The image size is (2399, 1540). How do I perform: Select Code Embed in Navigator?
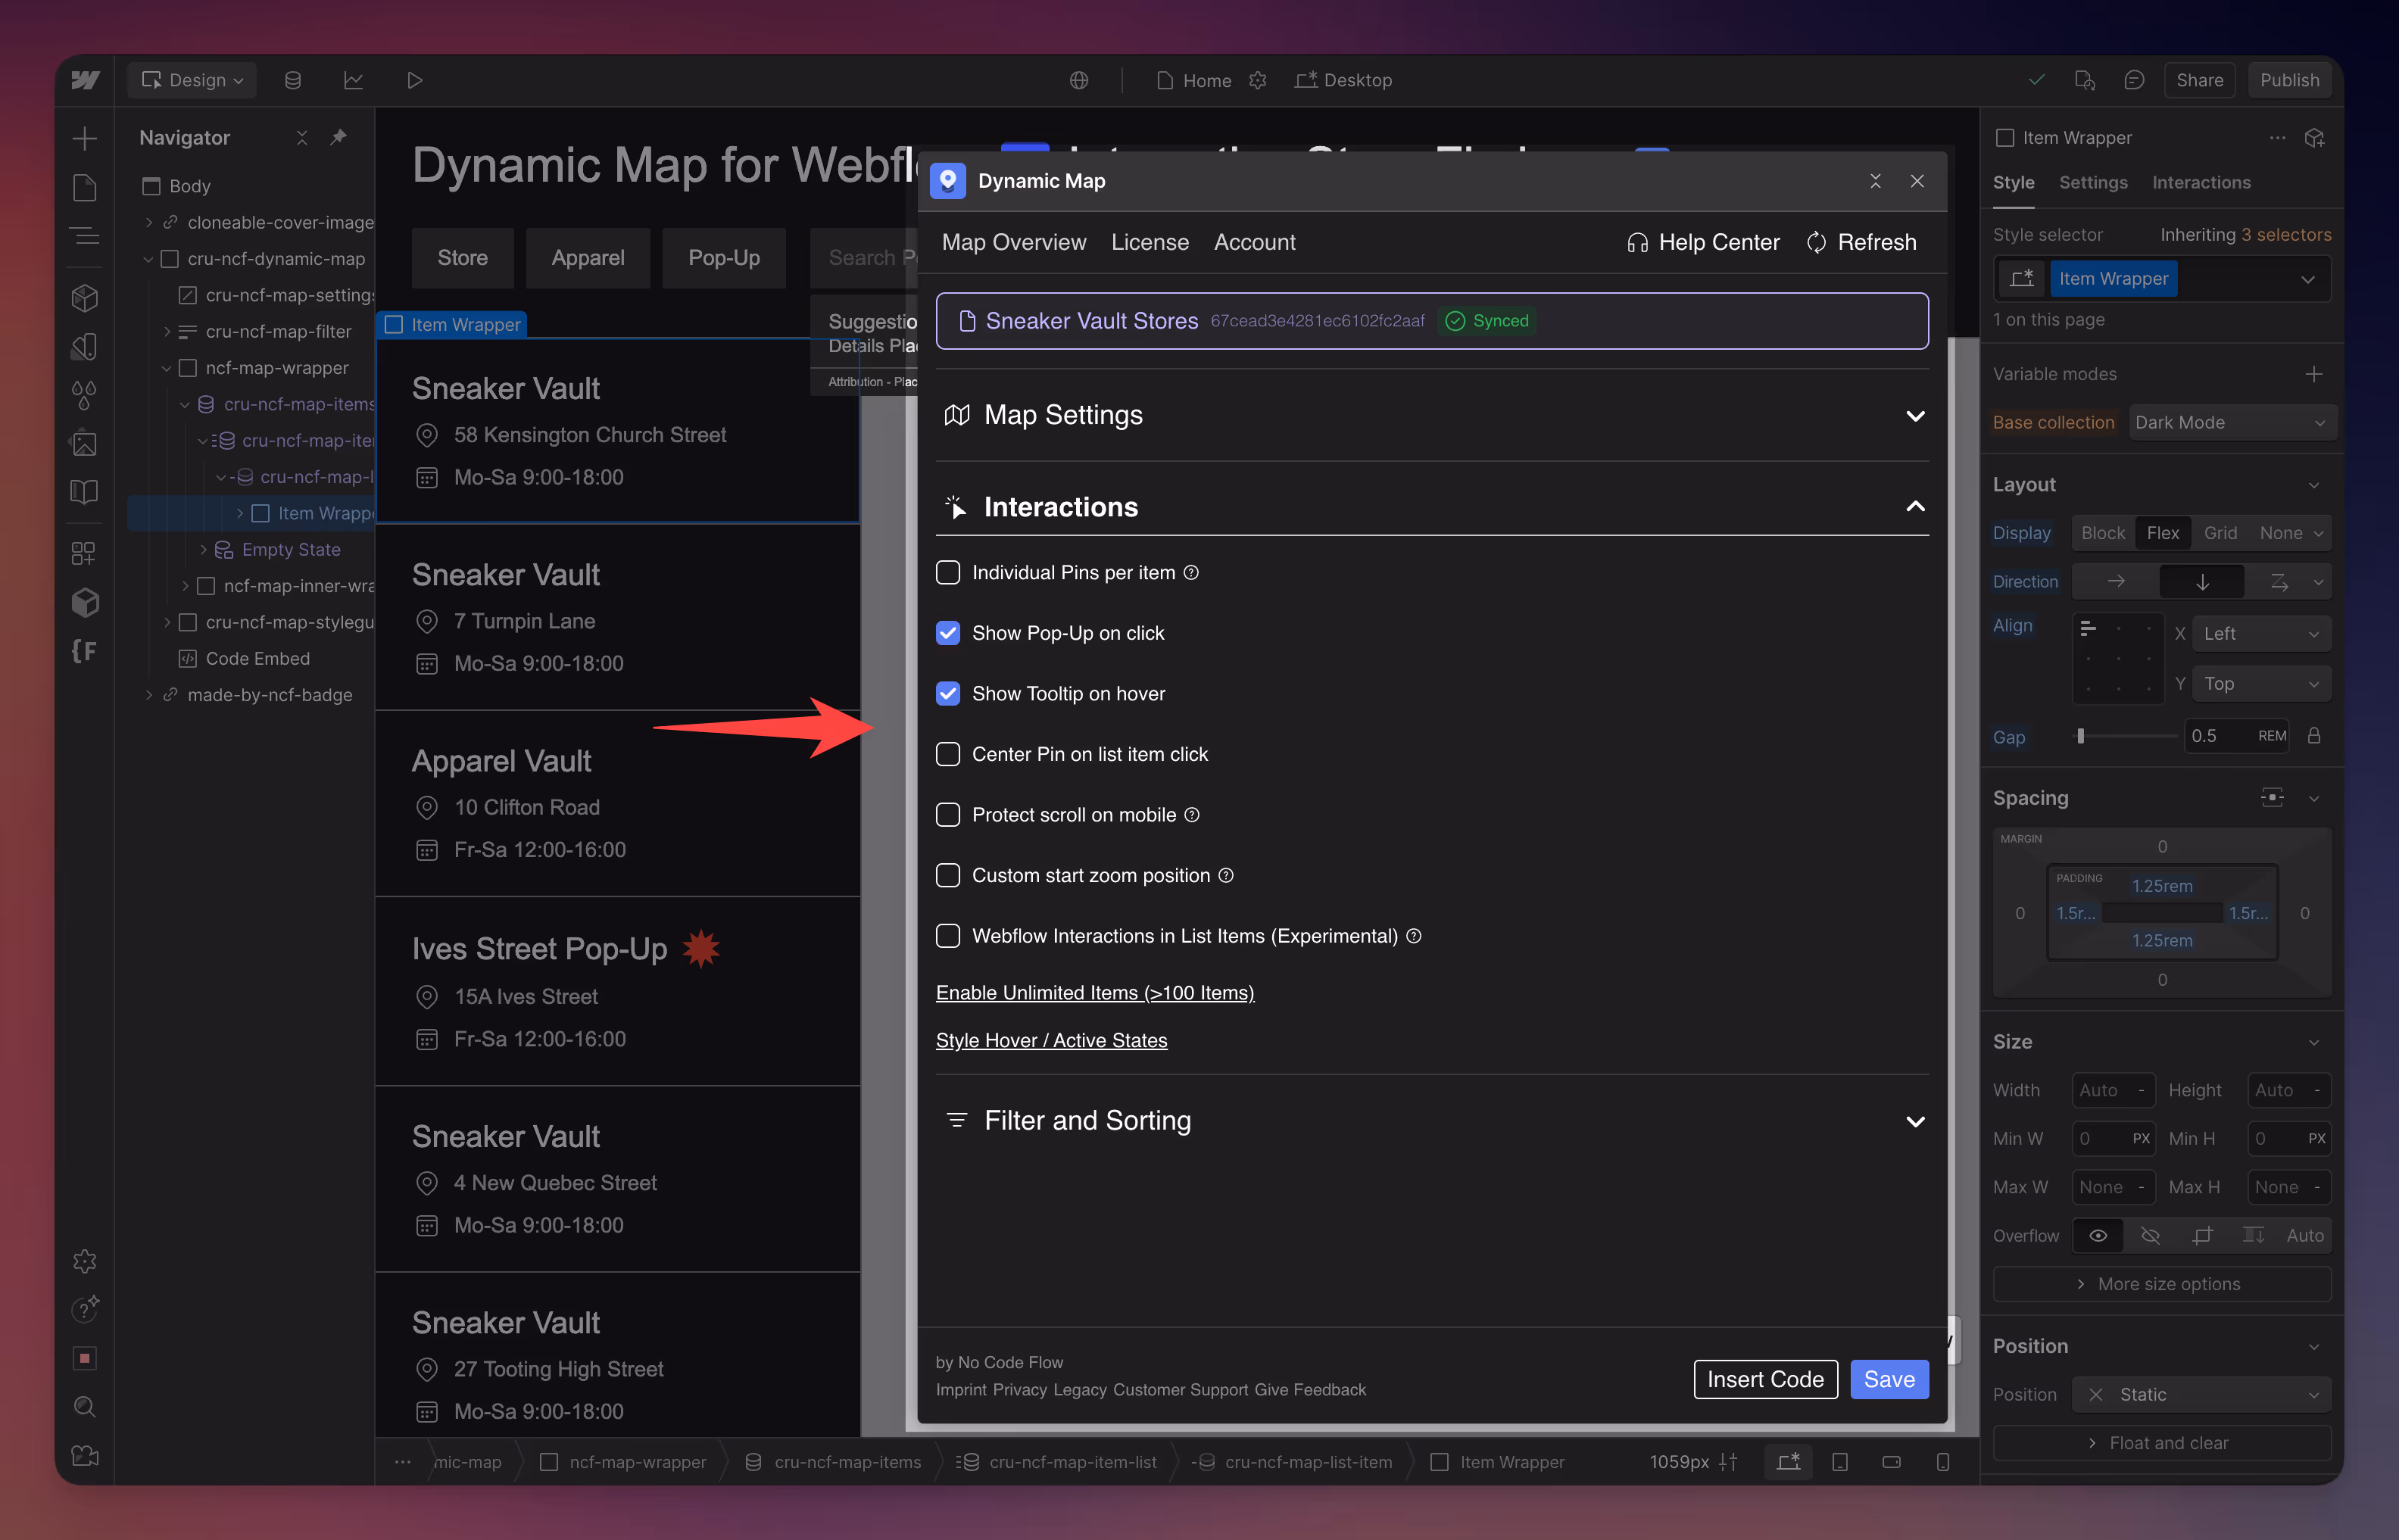(x=258, y=658)
